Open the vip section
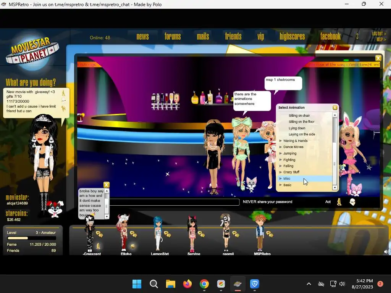Image resolution: width=391 pixels, height=293 pixels. pyautogui.click(x=260, y=37)
